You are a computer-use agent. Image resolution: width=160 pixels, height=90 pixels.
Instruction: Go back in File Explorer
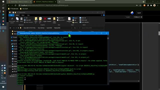tap(10, 28)
